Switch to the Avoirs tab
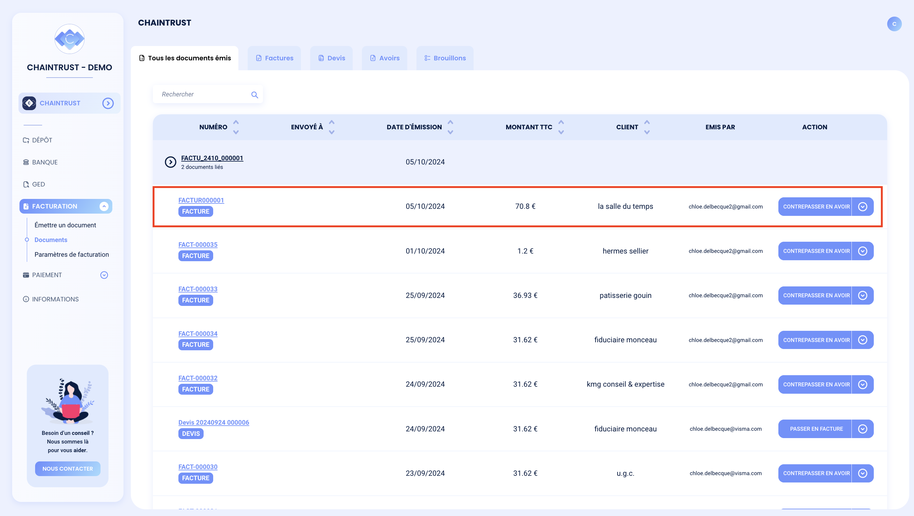This screenshot has height=516, width=914. [385, 58]
